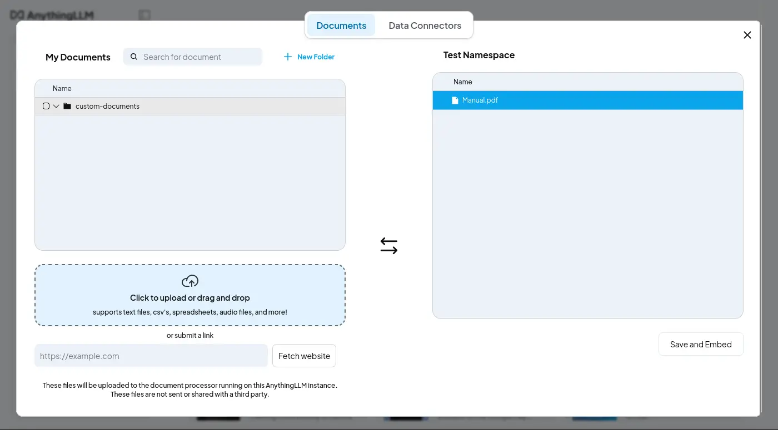Click the dimmed sidebar toggle icon behind the modal

(144, 15)
